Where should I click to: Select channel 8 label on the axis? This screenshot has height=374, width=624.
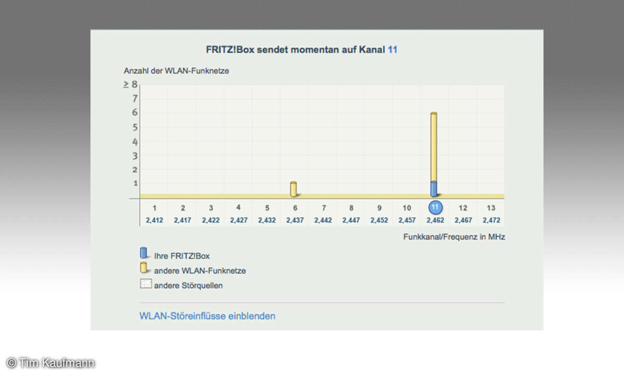pyautogui.click(x=351, y=208)
